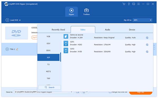Screen dimensions: 158x98
Task: Choose the TS format in list
Action: (48, 65)
